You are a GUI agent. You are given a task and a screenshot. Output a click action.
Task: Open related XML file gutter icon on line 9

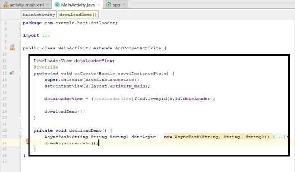click(x=12, y=47)
